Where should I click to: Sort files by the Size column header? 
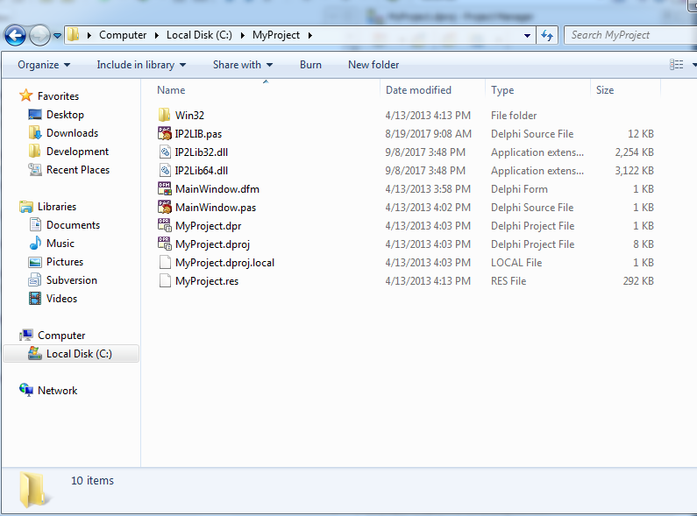pyautogui.click(x=605, y=90)
